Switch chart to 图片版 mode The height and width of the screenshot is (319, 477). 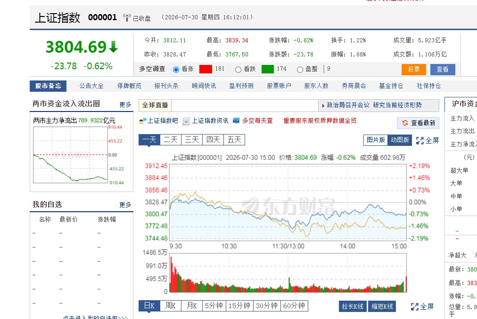376,140
